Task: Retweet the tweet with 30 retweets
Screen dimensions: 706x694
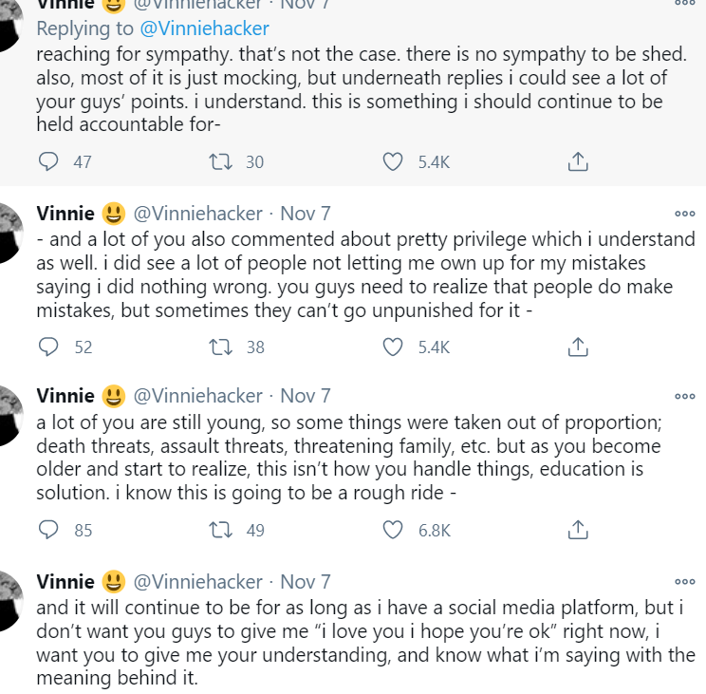Action: click(x=220, y=161)
